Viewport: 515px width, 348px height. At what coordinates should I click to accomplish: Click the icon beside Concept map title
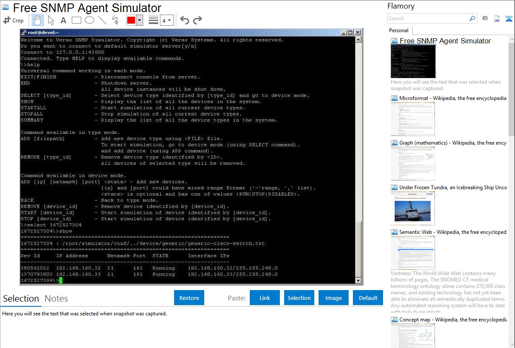tap(394, 320)
